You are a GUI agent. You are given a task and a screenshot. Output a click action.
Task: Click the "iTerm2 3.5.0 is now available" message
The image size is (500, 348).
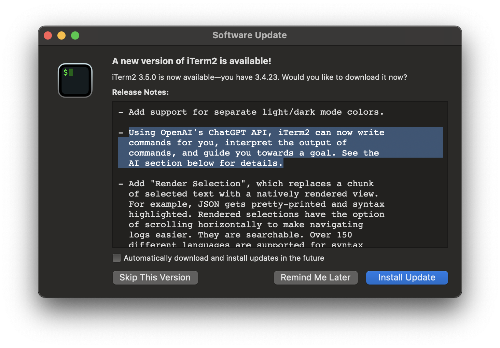[259, 77]
